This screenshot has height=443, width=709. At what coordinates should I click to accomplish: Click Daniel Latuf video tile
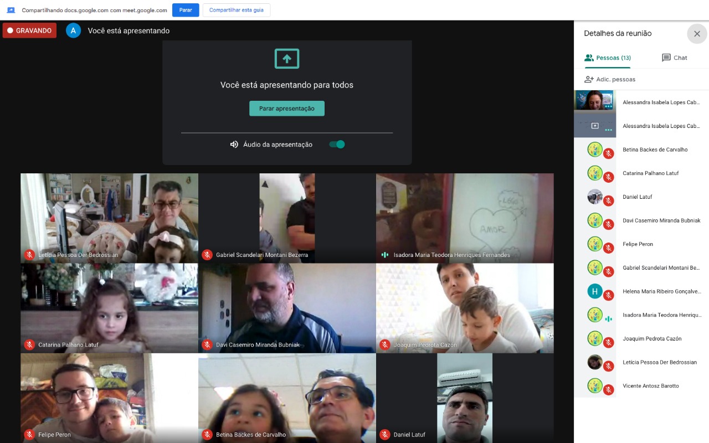click(x=465, y=398)
